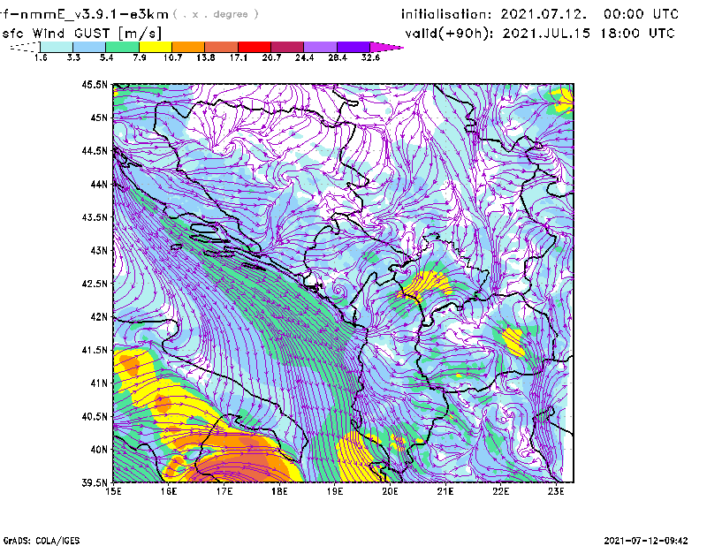Image resolution: width=707 pixels, height=546 pixels.
Task: Click the 21E longitude label
Action: (x=445, y=491)
